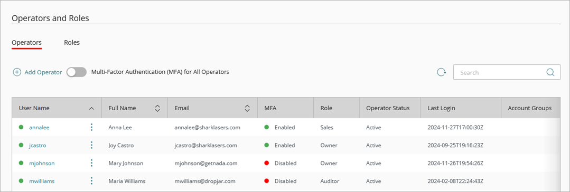
Task: Click Active status in the mwilliams row
Action: click(373, 181)
